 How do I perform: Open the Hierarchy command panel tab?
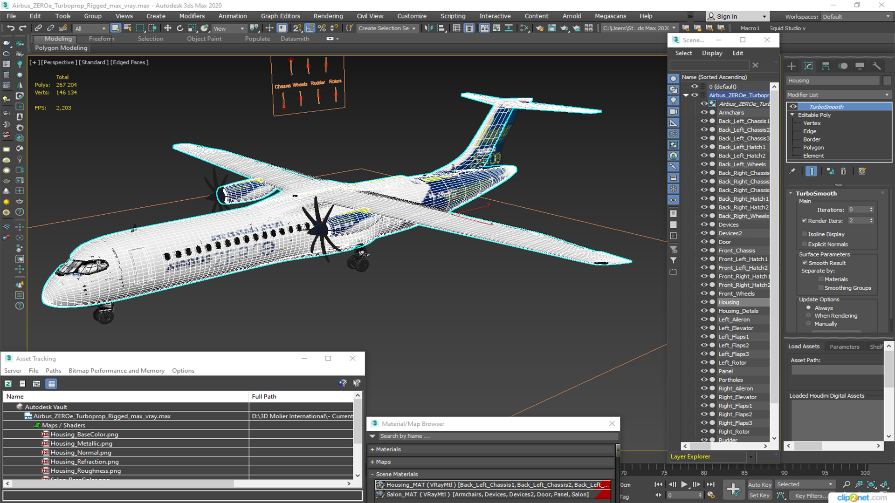[x=826, y=66]
